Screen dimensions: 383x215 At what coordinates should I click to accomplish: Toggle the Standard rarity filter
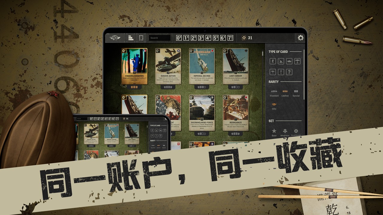pyautogui.click(x=273, y=91)
